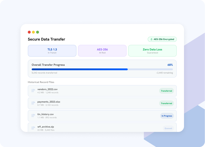Image resolution: width=205 pixels, height=147 pixels.
Task: Click the In Progress badge for tin_history.csv
Action: pos(167,116)
